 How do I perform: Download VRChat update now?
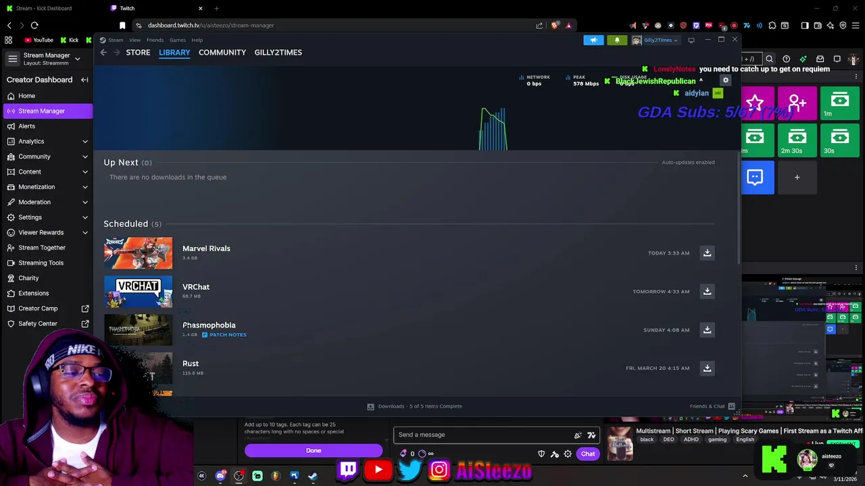(707, 292)
